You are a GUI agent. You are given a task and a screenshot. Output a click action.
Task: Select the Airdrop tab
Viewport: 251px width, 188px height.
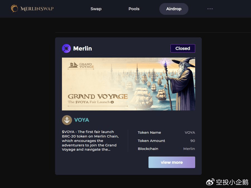[x=174, y=9]
